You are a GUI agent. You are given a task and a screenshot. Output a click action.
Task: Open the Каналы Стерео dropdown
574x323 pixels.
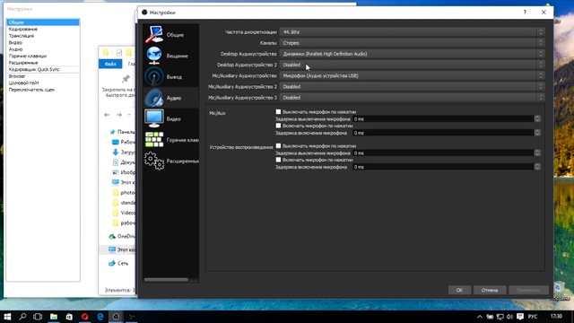point(412,43)
